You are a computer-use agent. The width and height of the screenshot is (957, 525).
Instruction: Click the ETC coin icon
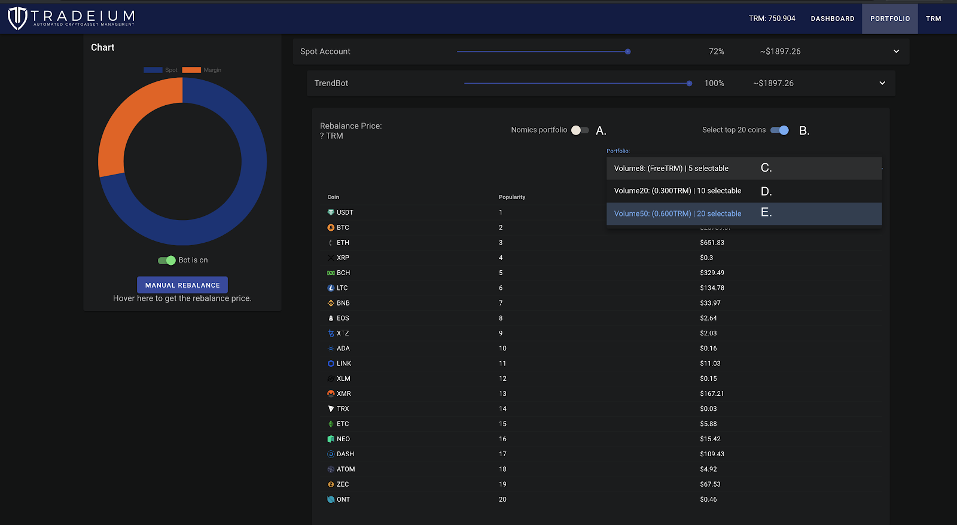(331, 424)
